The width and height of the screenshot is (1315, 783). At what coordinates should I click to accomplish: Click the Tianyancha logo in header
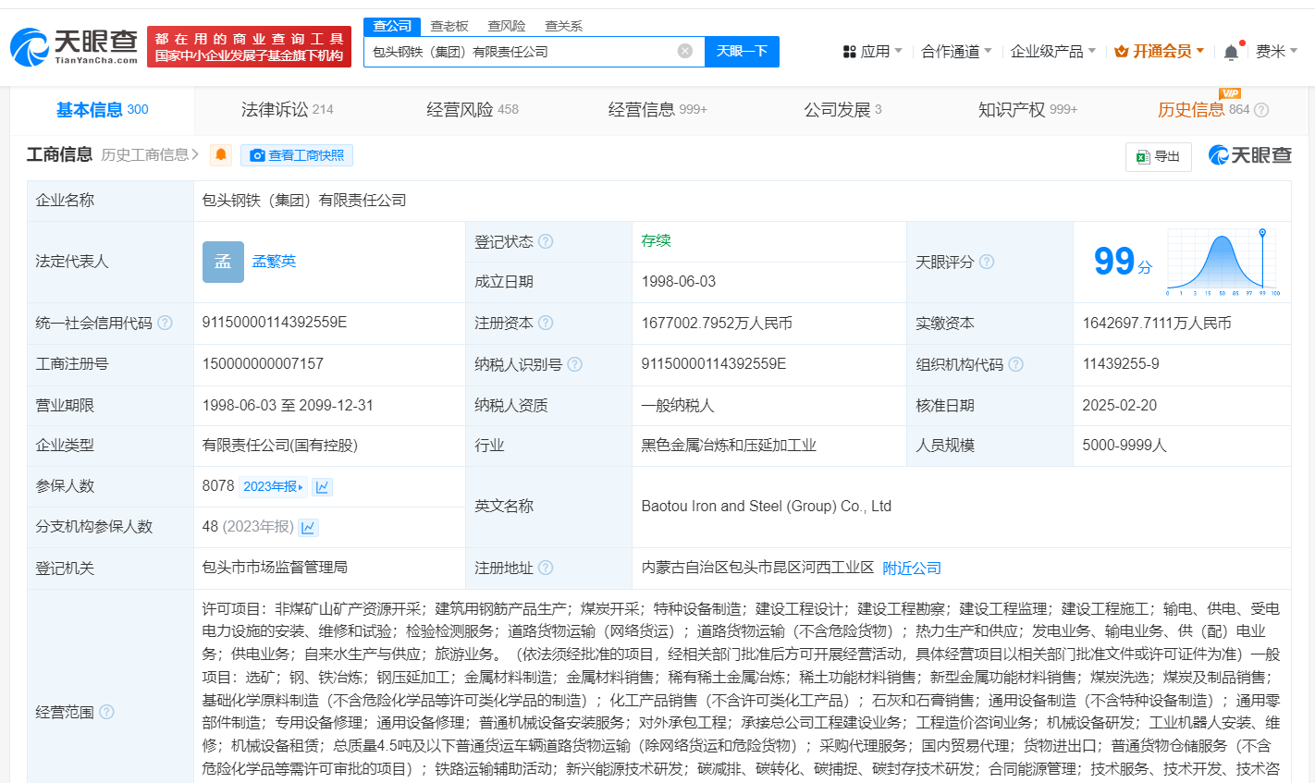point(74,46)
